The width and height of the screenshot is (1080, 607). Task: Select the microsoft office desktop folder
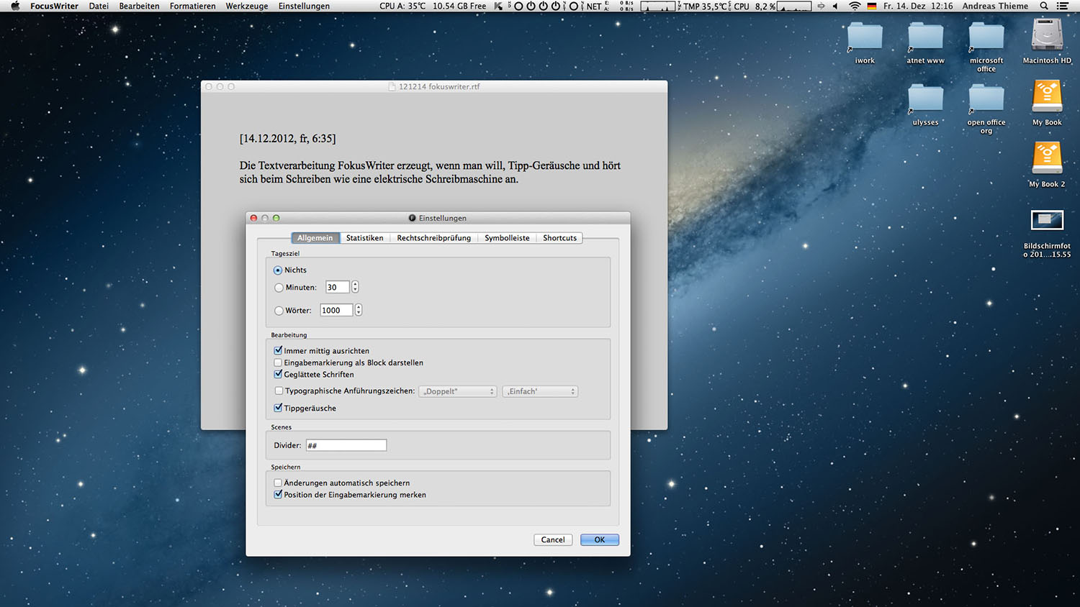pyautogui.click(x=986, y=38)
